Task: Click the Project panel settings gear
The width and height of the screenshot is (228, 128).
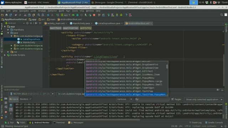Action: [36, 23]
